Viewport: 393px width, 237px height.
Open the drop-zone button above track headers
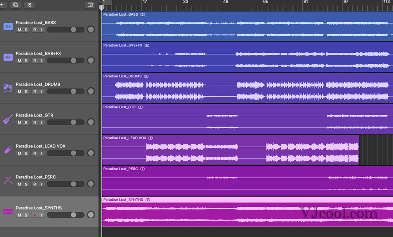(x=90, y=5)
